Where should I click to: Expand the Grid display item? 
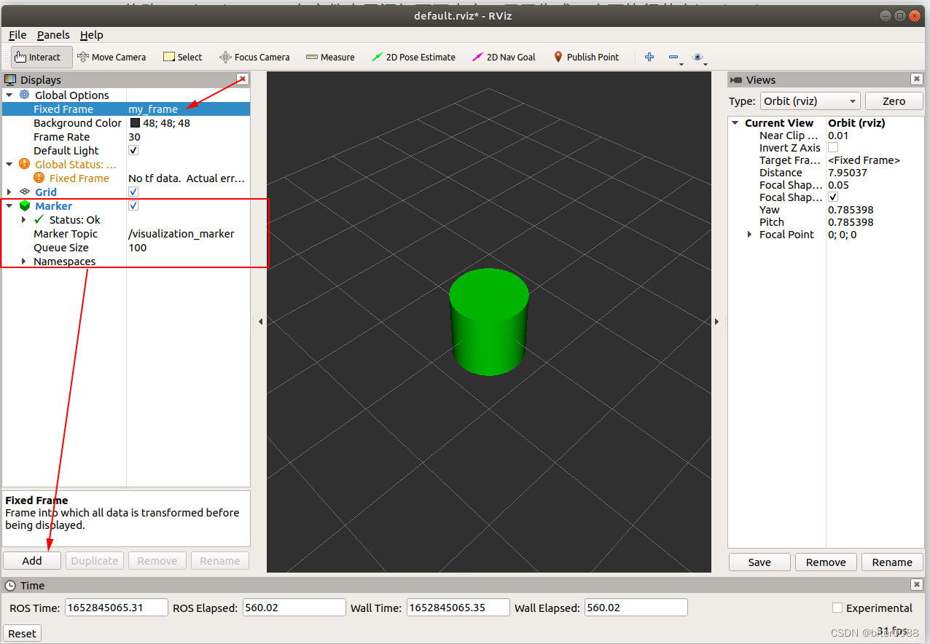point(9,192)
